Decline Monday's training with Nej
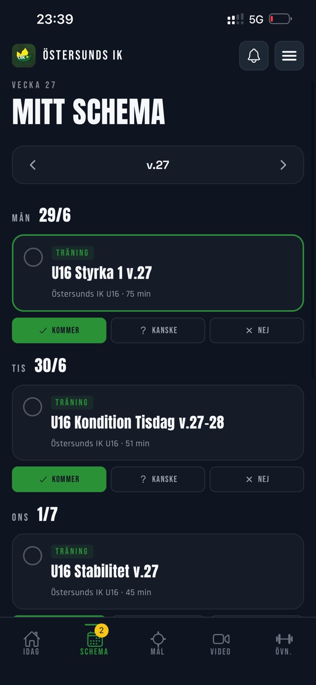316x685 pixels. coord(257,330)
